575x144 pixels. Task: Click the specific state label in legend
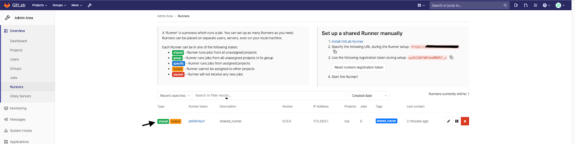tap(179, 63)
